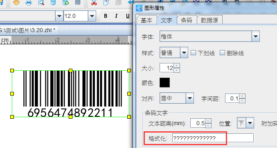Open the black 颜色 color swatch
Screen dimensions: 277x148
(164, 83)
